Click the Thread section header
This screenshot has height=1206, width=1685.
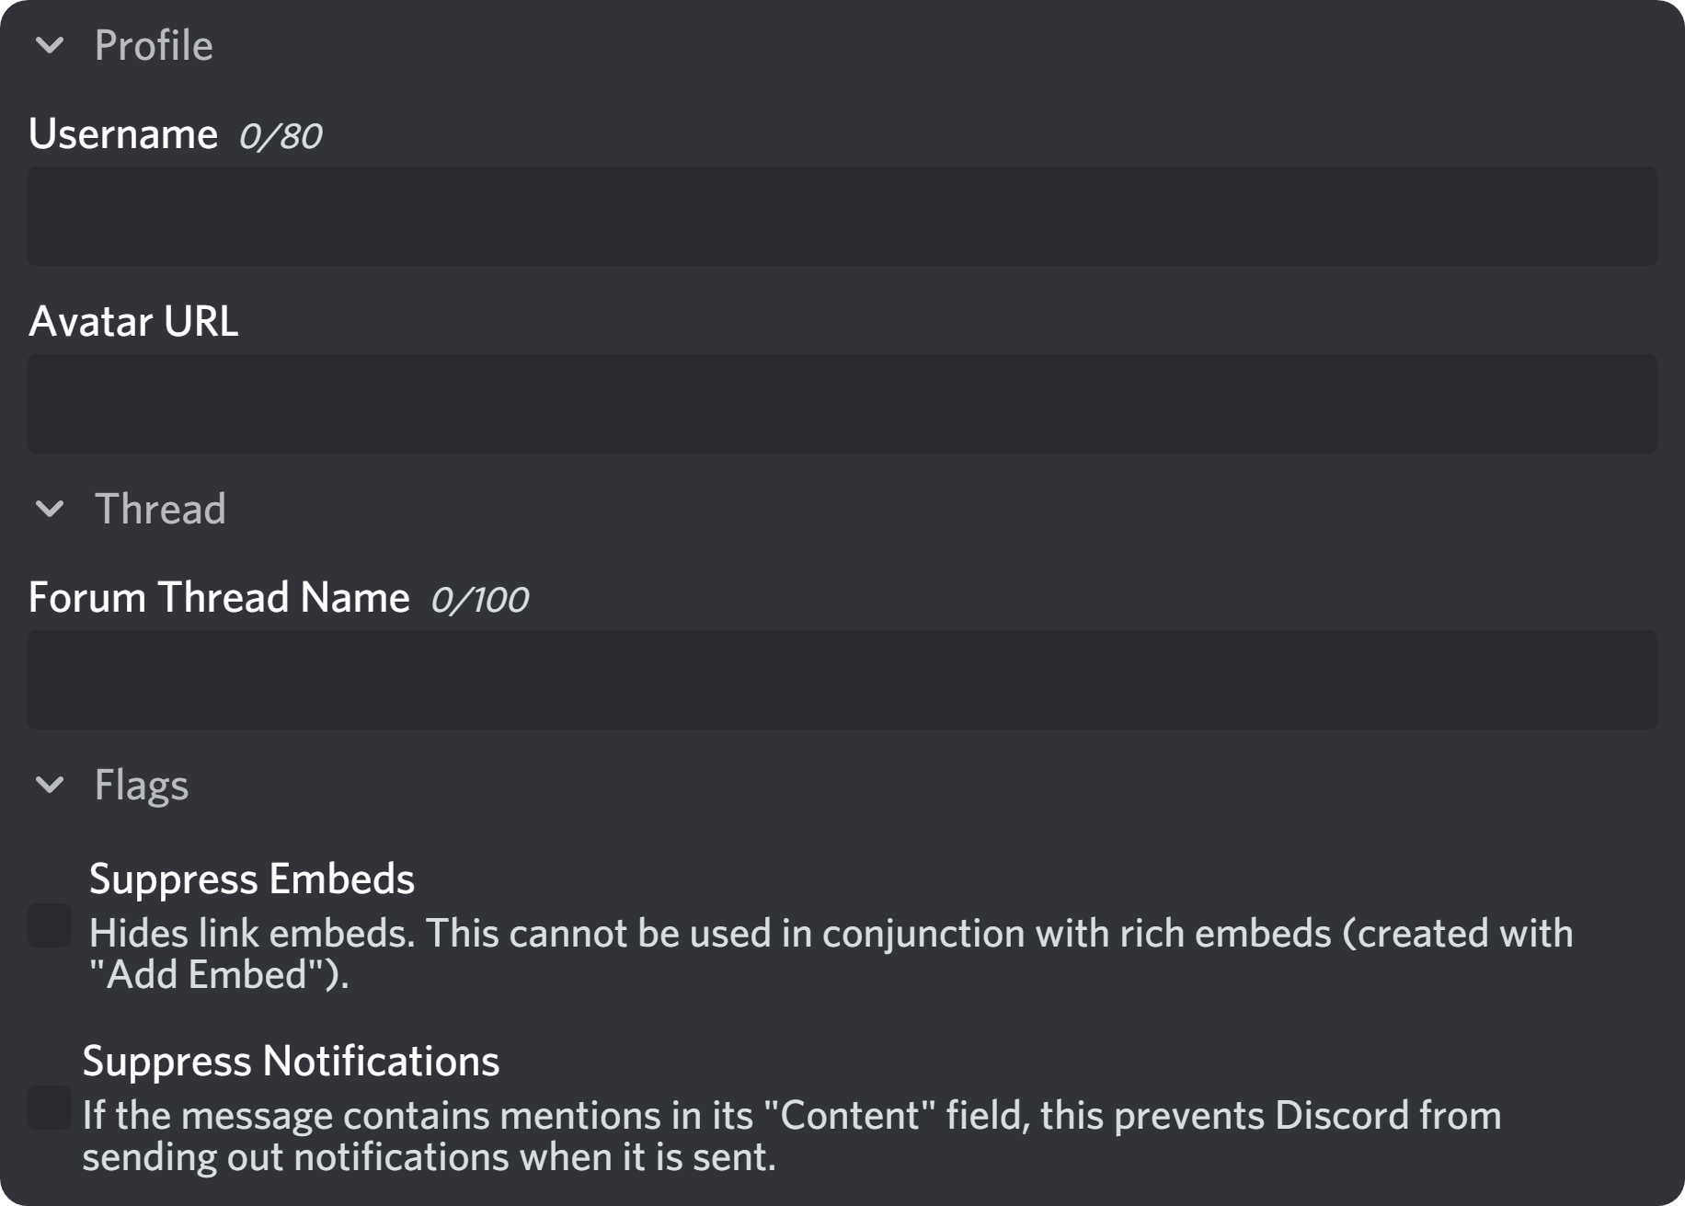[x=161, y=510]
